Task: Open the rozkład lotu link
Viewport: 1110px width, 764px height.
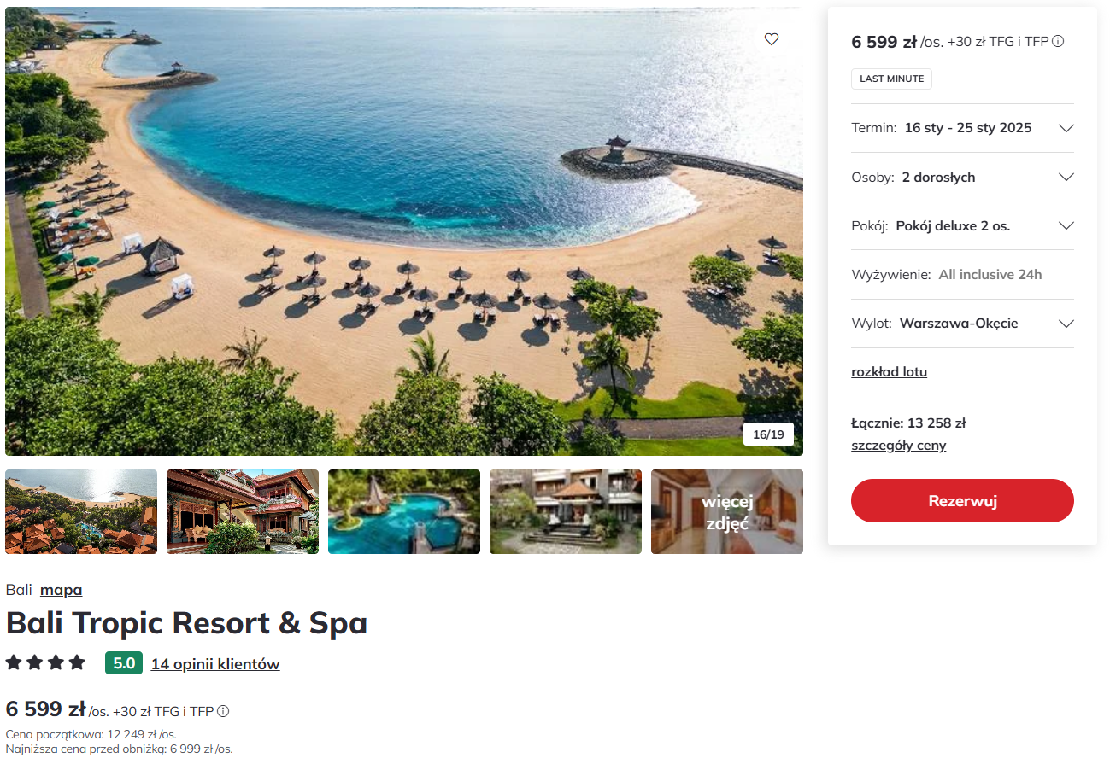Action: (889, 372)
